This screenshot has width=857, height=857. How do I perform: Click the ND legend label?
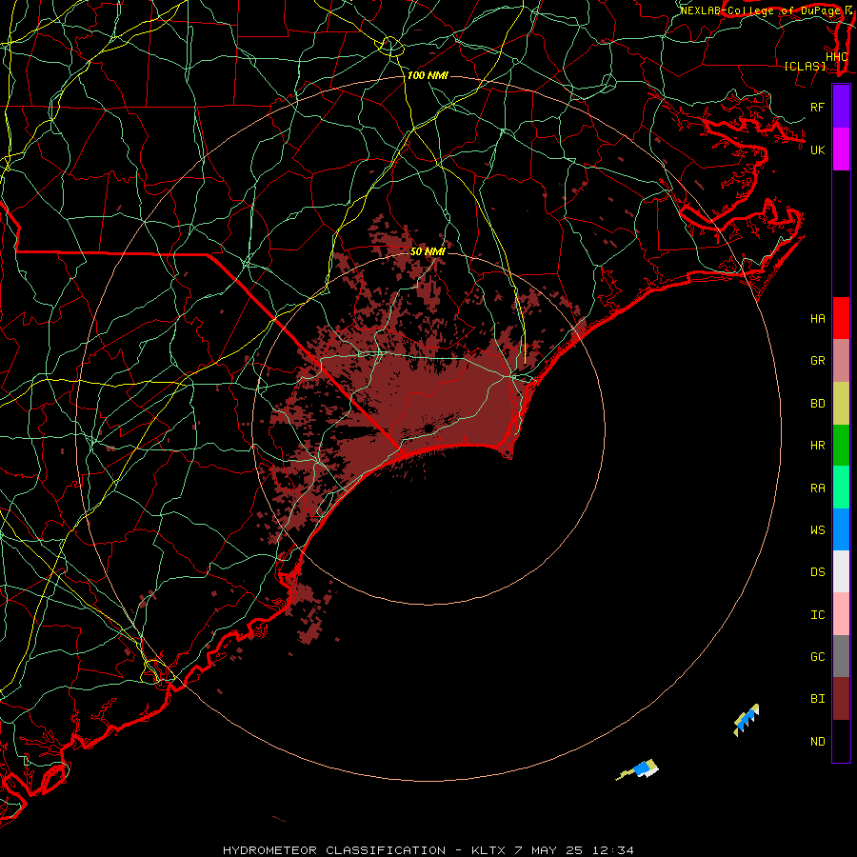click(817, 742)
